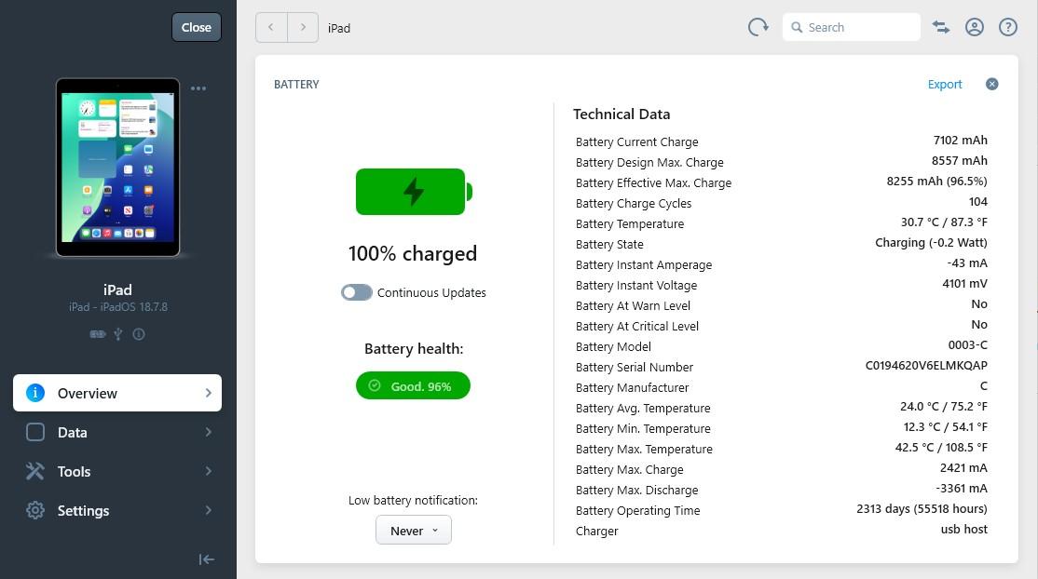This screenshot has width=1038, height=579.
Task: Open the three-dots menu beside iPad image
Action: [x=198, y=88]
